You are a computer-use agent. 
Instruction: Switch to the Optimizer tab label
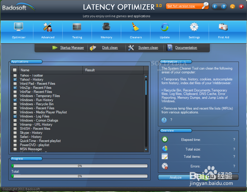coord(19,37)
